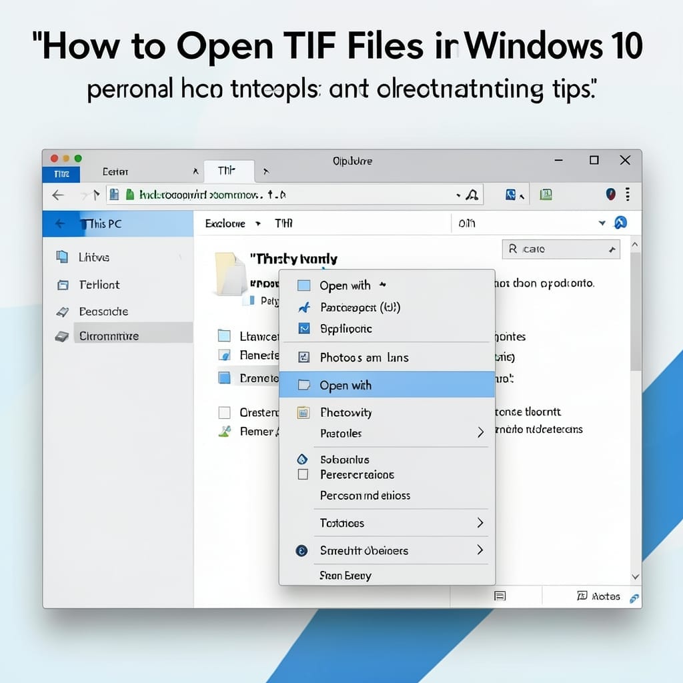The height and width of the screenshot is (683, 683).
Task: Click the green macOS-style window dot
Action: 78,158
